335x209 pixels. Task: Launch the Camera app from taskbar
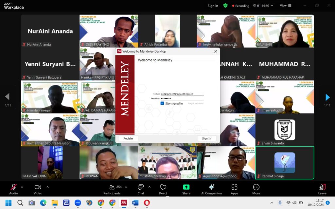32,203
